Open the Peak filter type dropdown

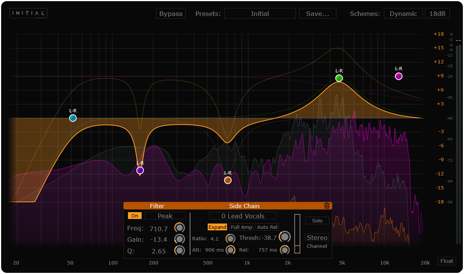[x=165, y=216]
